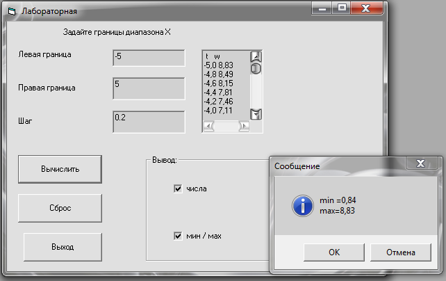Click the list's scroll down arrow
The image size is (446, 281).
pyautogui.click(x=256, y=114)
